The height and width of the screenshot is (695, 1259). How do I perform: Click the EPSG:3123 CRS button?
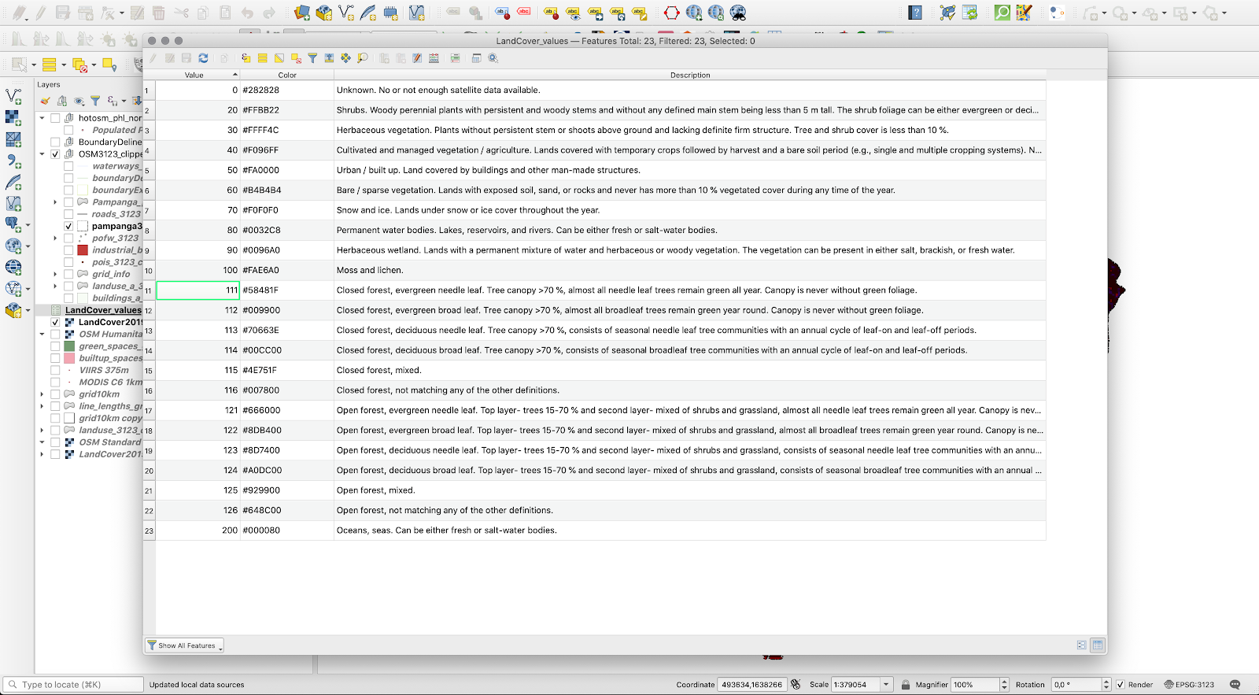pyautogui.click(x=1189, y=685)
